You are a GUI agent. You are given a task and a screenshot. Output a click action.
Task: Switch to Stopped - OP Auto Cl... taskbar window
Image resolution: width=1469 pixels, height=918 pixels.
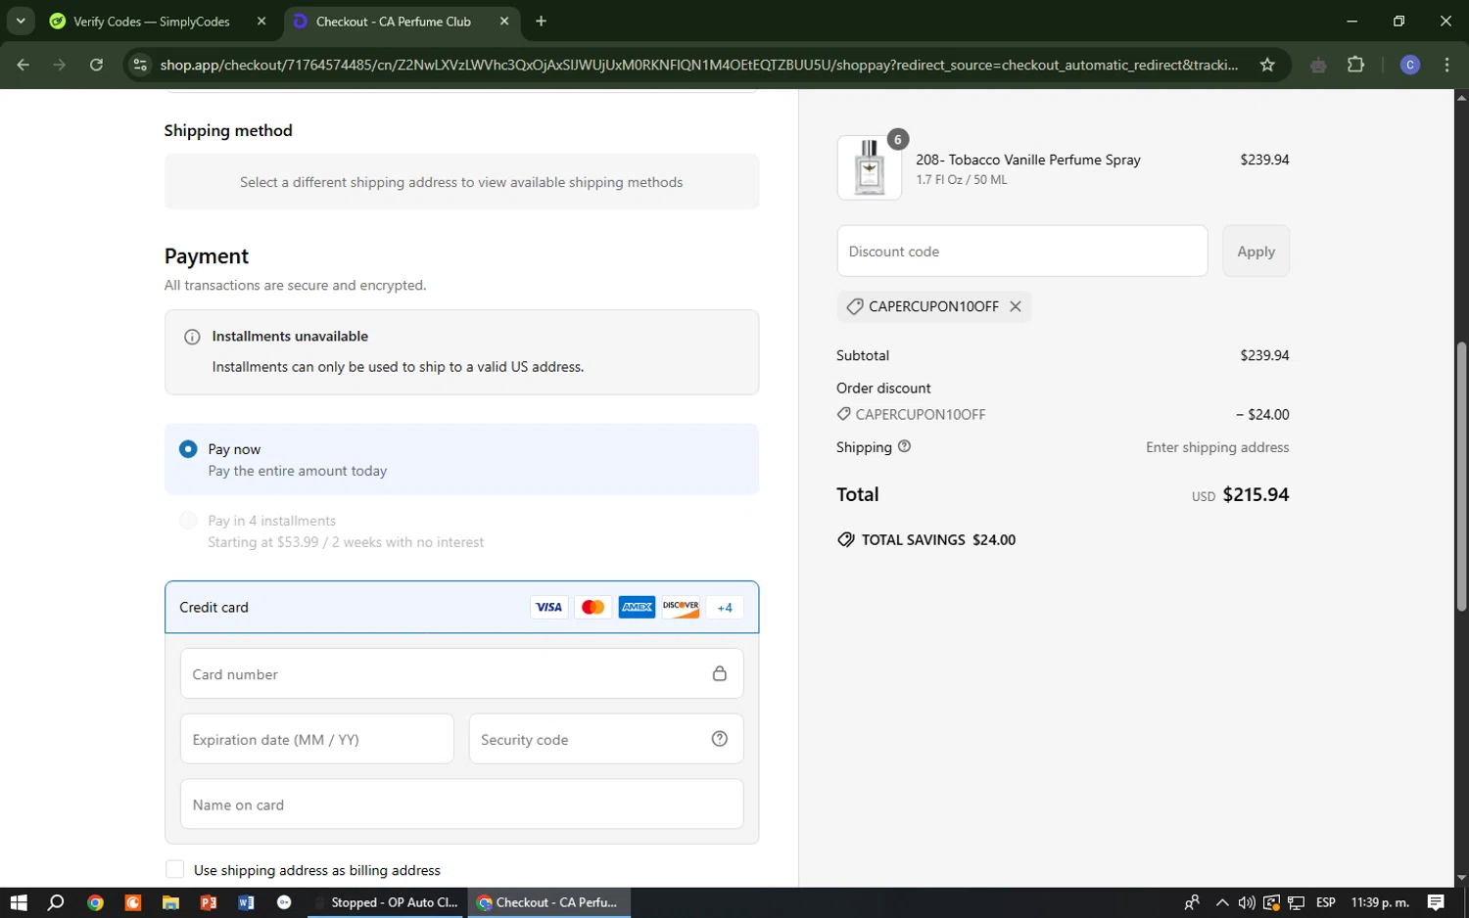[385, 902]
